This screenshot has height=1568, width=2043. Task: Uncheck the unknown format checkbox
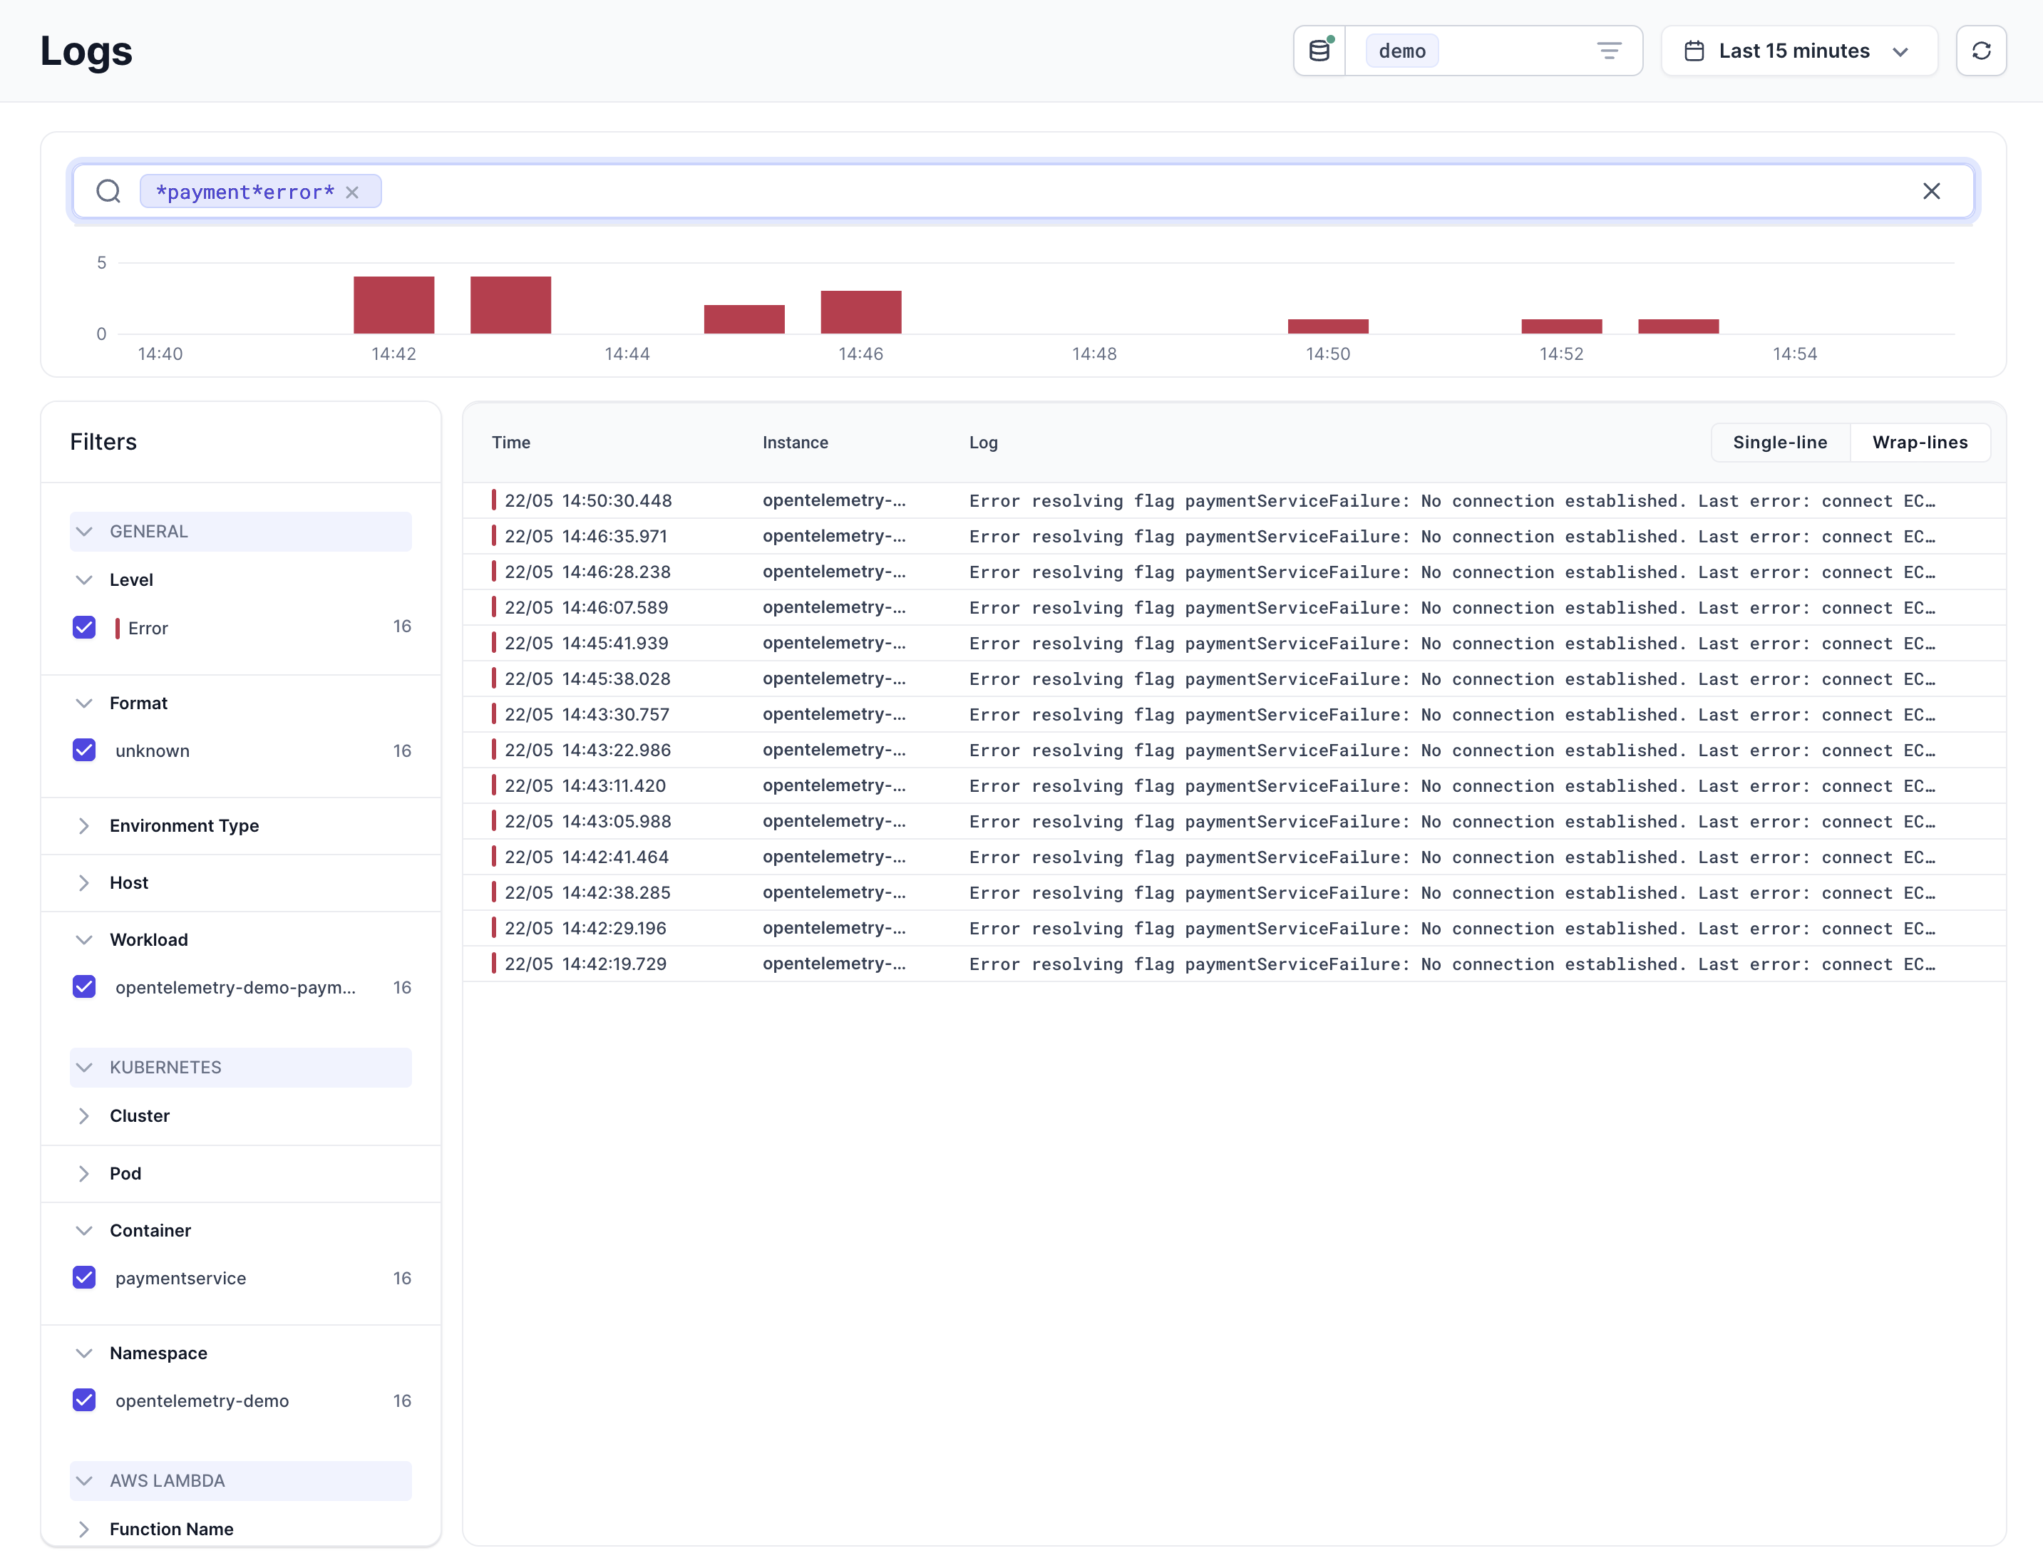(x=84, y=751)
